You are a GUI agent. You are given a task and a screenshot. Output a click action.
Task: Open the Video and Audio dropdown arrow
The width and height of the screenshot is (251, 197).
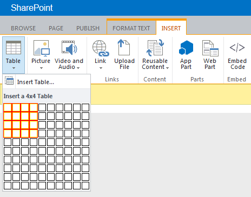point(78,68)
